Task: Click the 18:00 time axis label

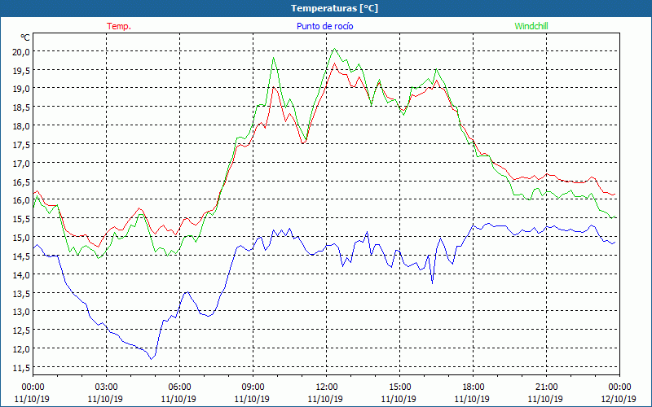Action: coord(474,387)
